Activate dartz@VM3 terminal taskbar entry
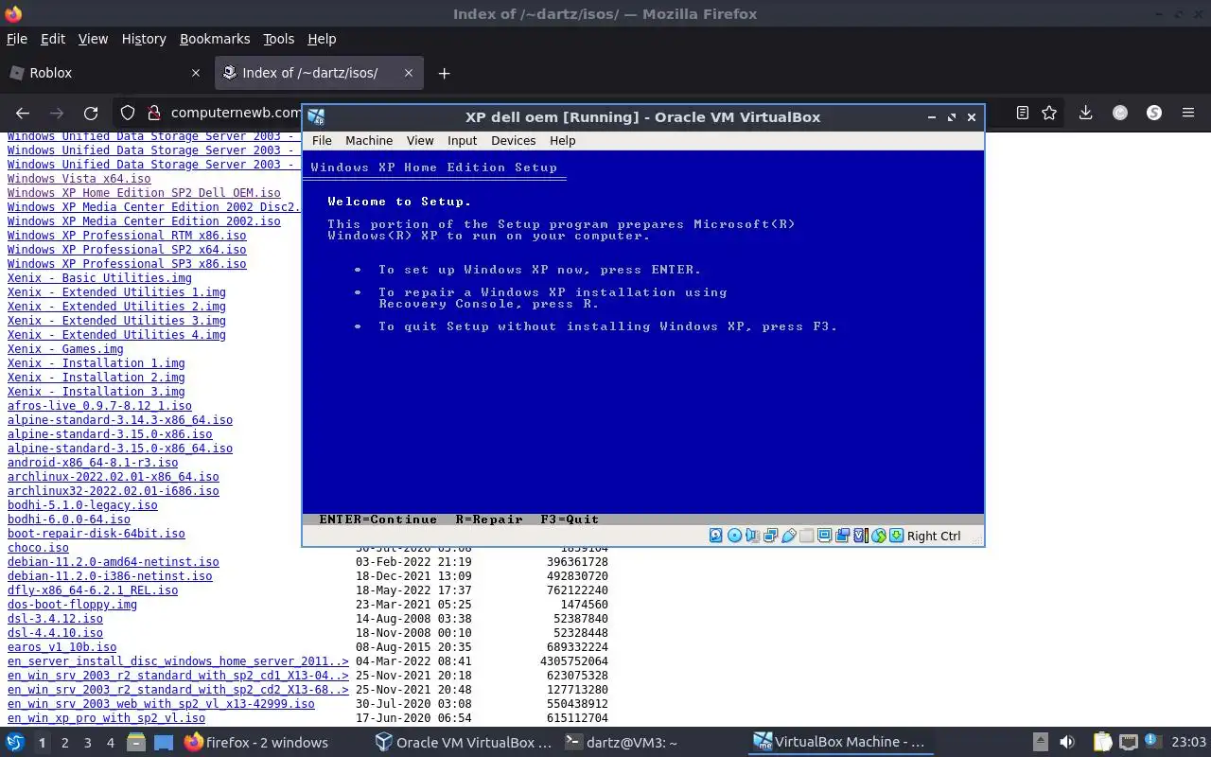Screen dimensions: 1211x757 point(622,743)
